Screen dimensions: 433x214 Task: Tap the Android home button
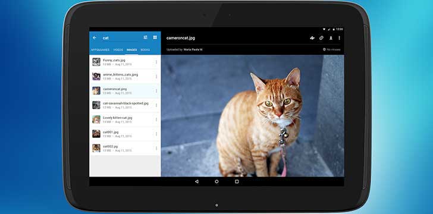216,181
